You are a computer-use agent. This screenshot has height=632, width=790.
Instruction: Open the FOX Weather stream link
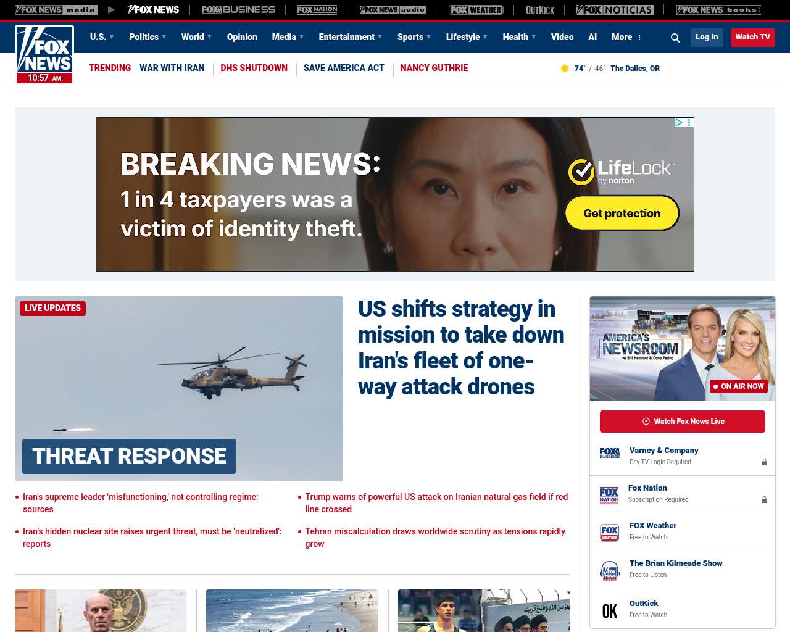pos(653,526)
